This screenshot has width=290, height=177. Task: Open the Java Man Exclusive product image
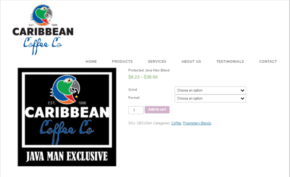[x=67, y=117]
